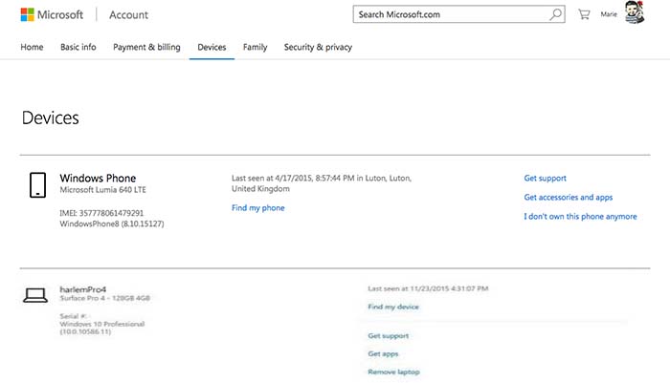Click Microsoft Lumia 640 LTE text

(103, 190)
